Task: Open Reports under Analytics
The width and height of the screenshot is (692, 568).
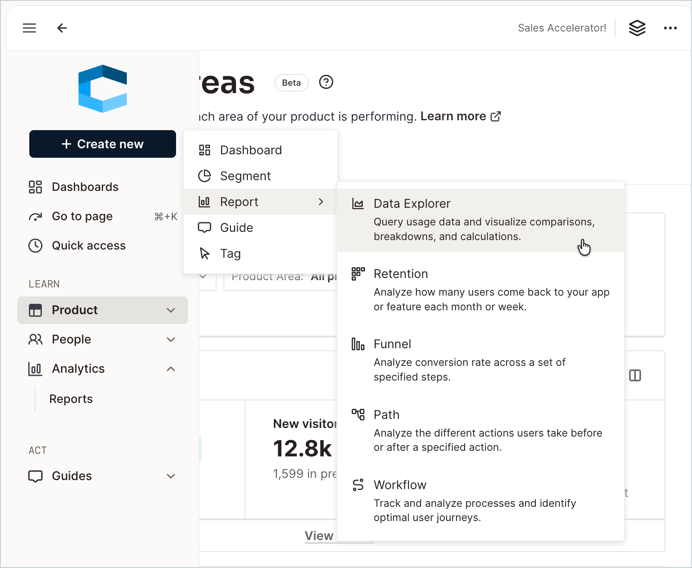Action: [71, 399]
